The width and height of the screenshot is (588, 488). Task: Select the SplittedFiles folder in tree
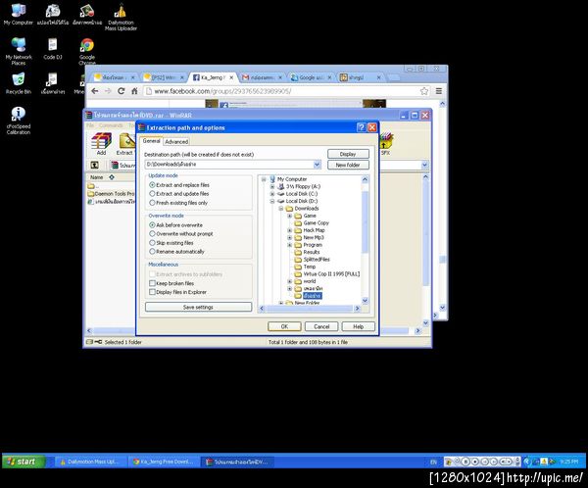[317, 260]
